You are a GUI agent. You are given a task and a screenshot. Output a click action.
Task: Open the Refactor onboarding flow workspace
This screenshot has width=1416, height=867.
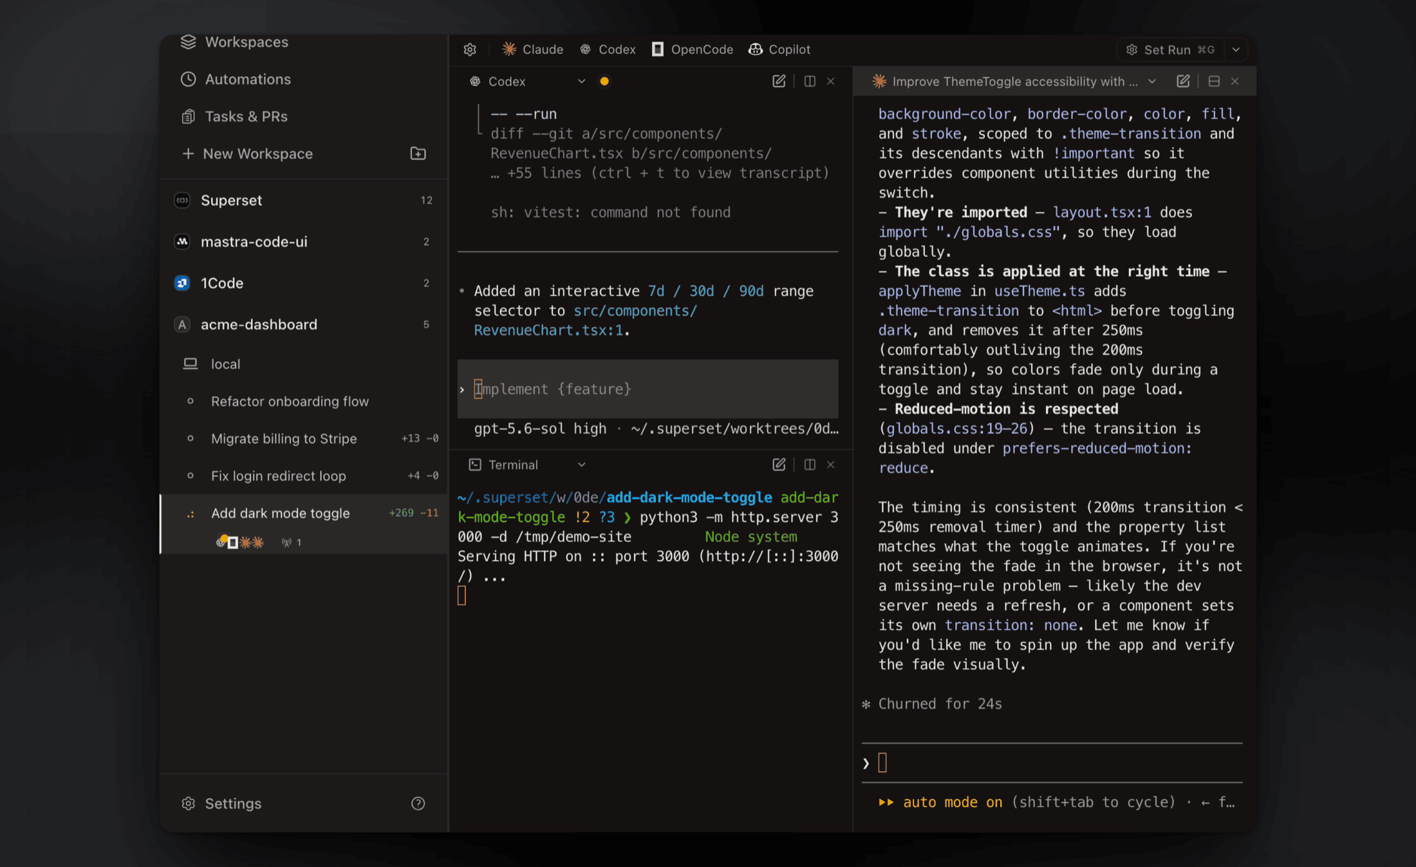coord(303,402)
